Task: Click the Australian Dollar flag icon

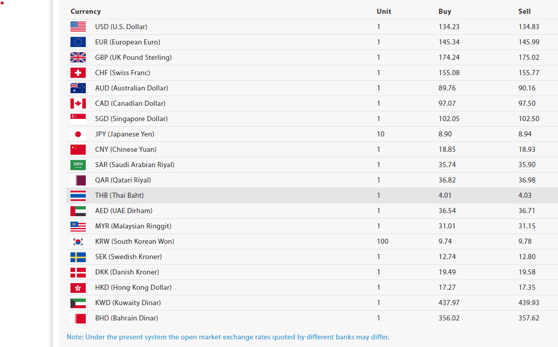Action: 78,88
